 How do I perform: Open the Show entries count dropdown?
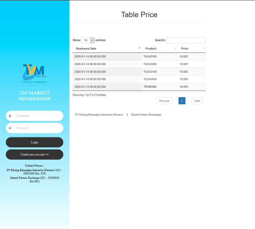pyautogui.click(x=88, y=40)
